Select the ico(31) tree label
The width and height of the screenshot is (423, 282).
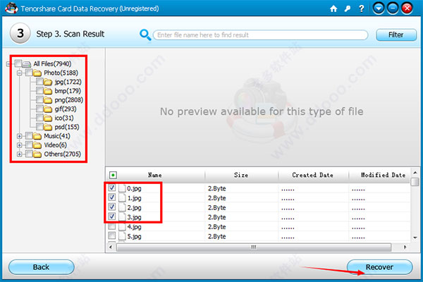(x=64, y=118)
